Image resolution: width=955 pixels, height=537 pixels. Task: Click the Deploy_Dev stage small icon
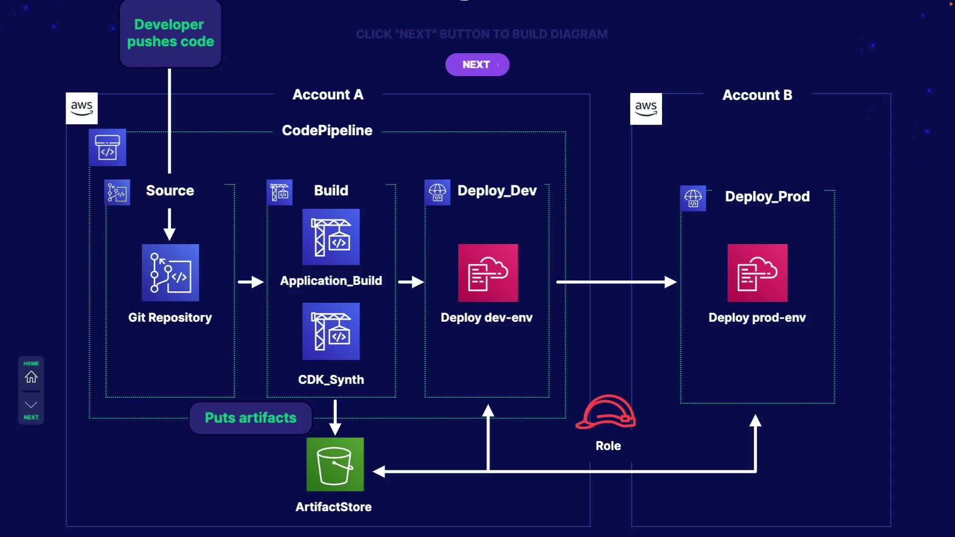click(x=437, y=192)
